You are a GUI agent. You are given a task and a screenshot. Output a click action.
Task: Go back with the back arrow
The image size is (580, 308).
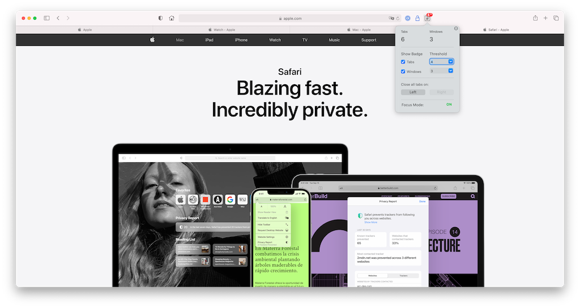(x=58, y=18)
